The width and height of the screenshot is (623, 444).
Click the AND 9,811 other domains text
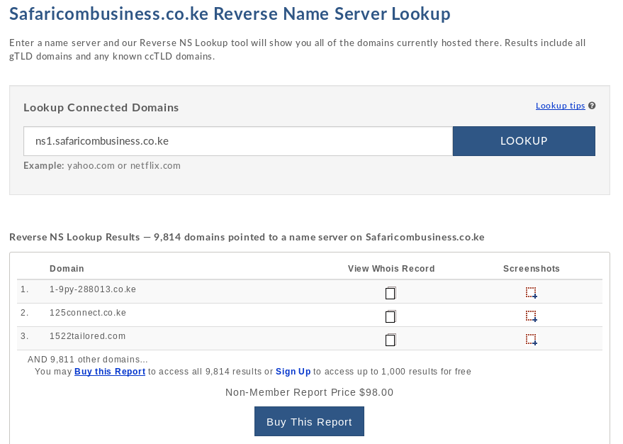click(87, 360)
